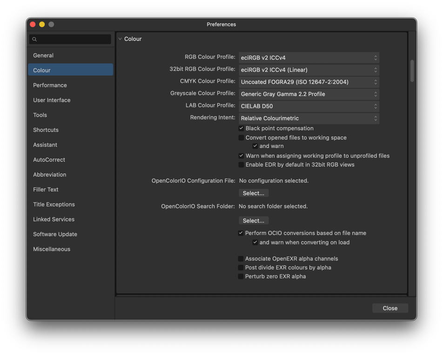The height and width of the screenshot is (355, 443).
Task: Open the CMYK Colour Profile dropdown
Action: click(309, 82)
